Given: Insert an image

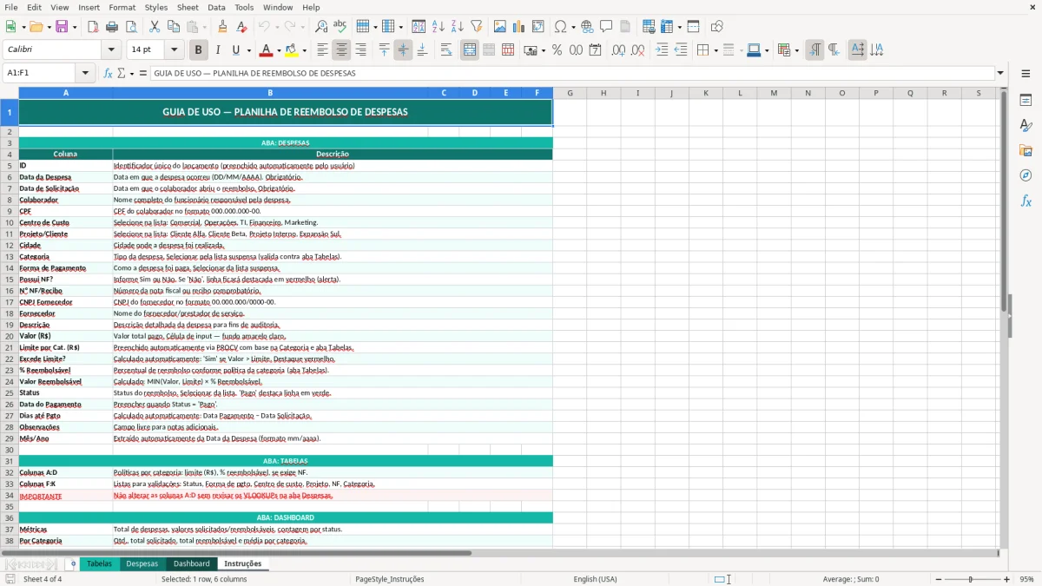Looking at the screenshot, I should (x=500, y=27).
